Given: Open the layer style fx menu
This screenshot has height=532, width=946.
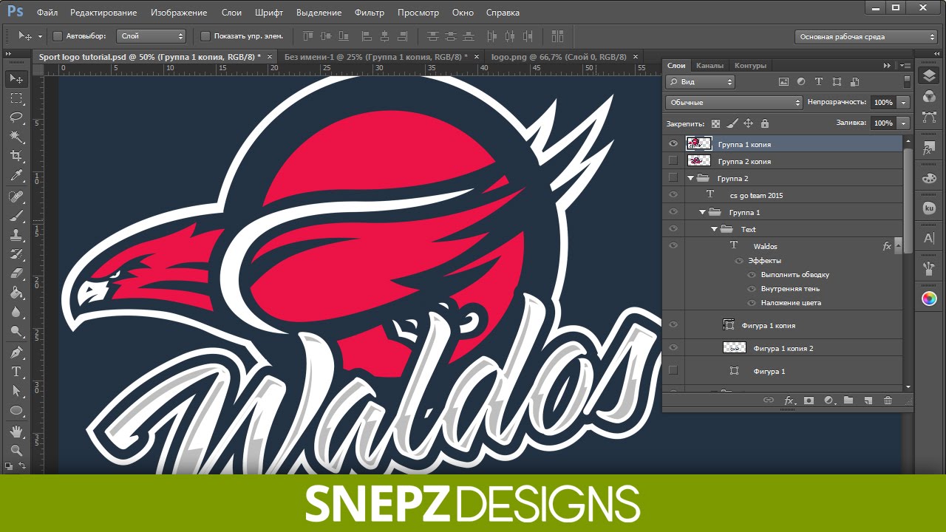Looking at the screenshot, I should point(789,400).
